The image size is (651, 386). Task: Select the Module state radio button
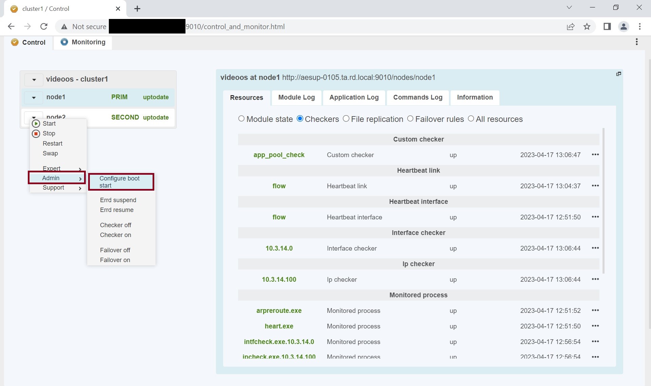(241, 119)
